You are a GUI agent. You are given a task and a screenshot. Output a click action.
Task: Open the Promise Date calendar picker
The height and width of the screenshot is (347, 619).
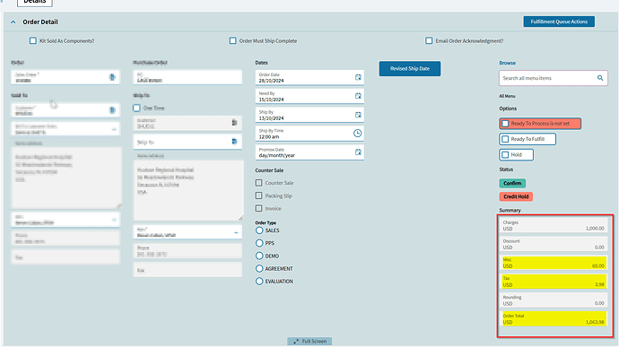point(358,152)
